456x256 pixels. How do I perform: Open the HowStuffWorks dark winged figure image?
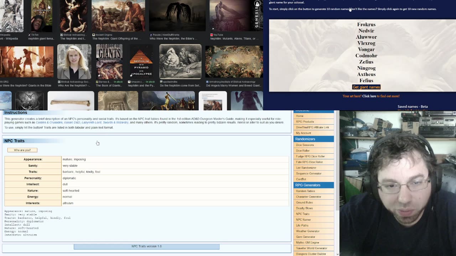coord(177,16)
